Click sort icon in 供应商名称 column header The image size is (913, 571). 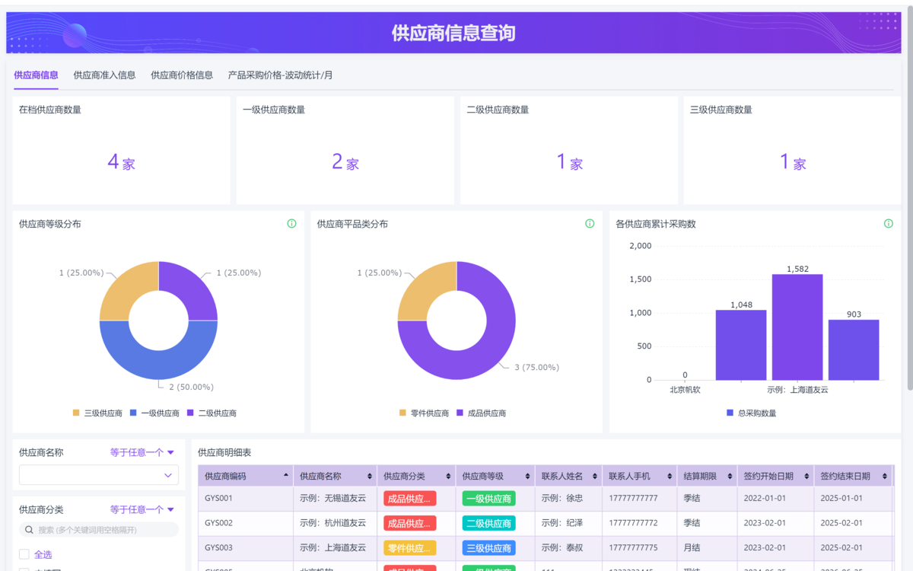(x=370, y=477)
